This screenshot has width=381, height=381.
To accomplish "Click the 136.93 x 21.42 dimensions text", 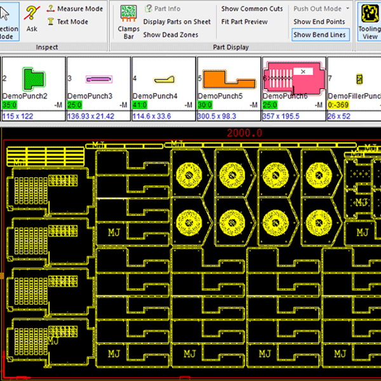I will (x=91, y=116).
